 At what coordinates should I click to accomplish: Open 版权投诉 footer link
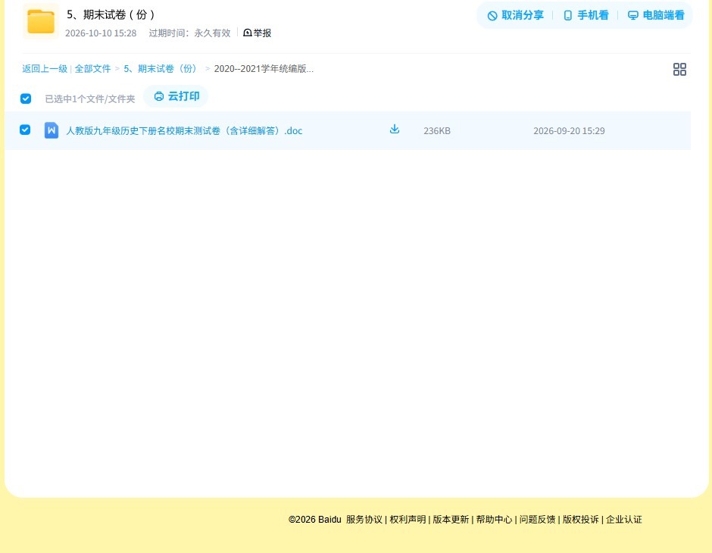[581, 520]
